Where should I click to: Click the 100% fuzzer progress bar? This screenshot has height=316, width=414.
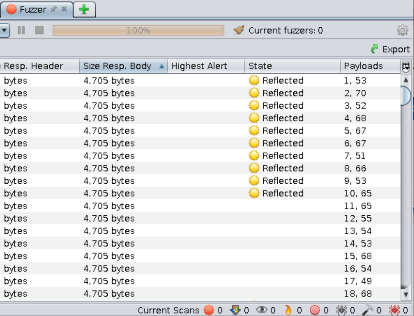coord(138,30)
